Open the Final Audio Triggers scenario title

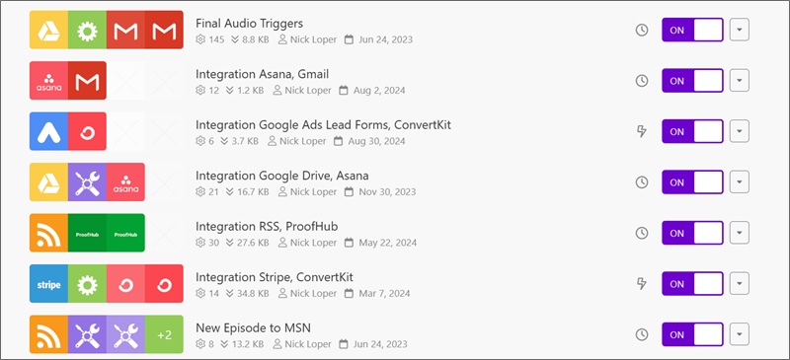tap(250, 23)
